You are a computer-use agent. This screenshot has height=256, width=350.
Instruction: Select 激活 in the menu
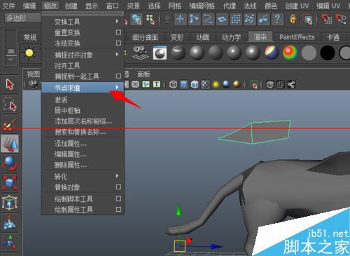83,100
